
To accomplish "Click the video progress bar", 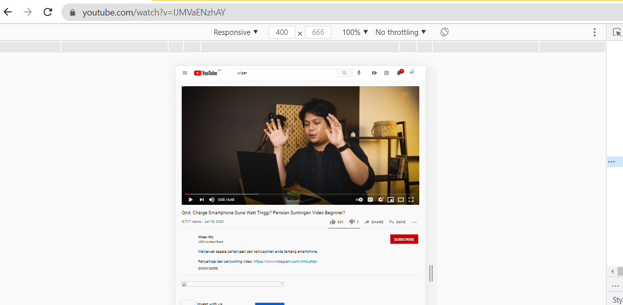I will [x=300, y=194].
